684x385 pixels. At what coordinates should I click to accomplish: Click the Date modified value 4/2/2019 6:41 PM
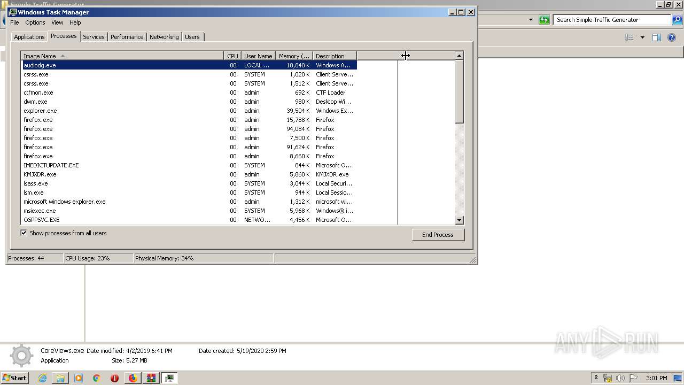pos(149,351)
